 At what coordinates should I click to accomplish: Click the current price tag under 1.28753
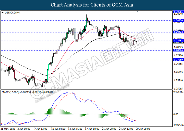coord(178,42)
